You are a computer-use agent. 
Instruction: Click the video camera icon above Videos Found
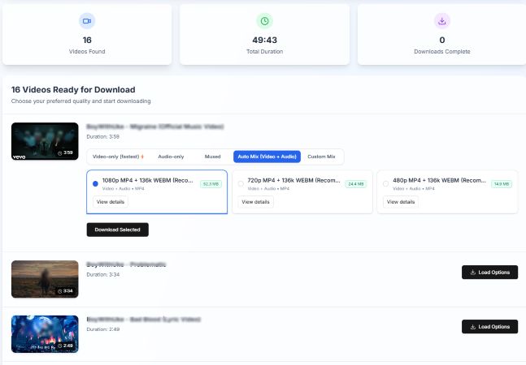pyautogui.click(x=87, y=20)
